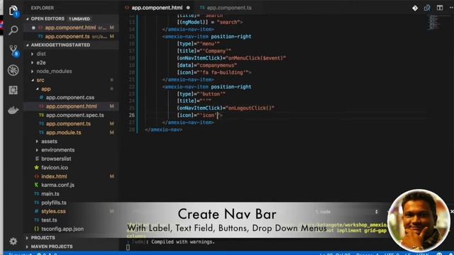Open tsconfig.app.json file
The height and width of the screenshot is (255, 454).
62,229
